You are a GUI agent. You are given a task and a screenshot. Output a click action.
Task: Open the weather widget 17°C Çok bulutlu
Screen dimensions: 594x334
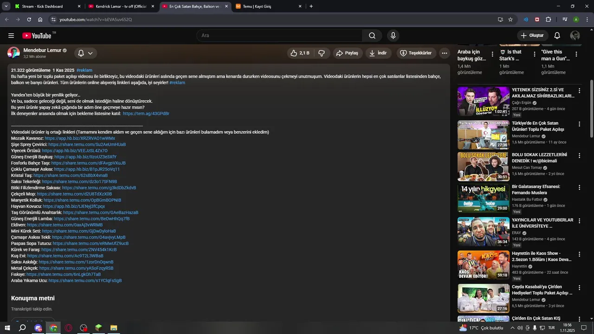(x=481, y=328)
